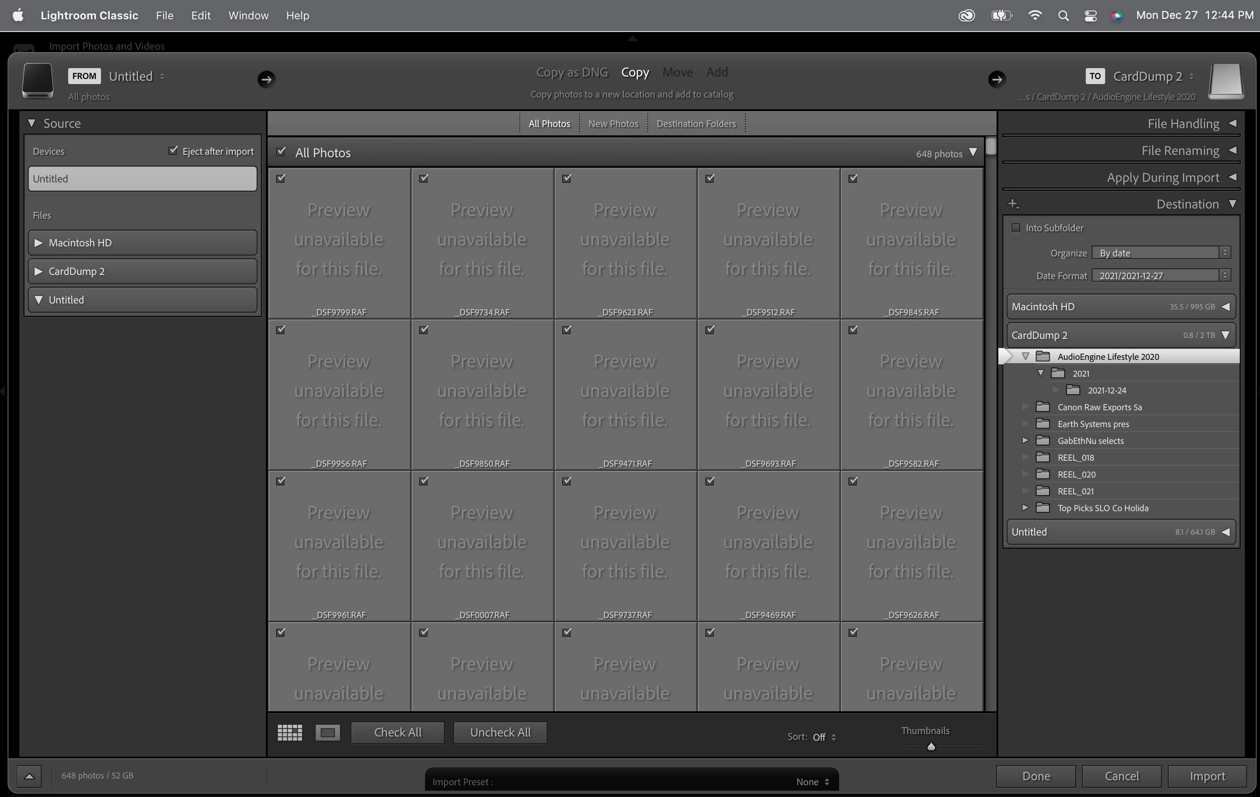Screen dimensions: 1260x797
Task: Enable Into Subfolder checkbox
Action: 1015,227
